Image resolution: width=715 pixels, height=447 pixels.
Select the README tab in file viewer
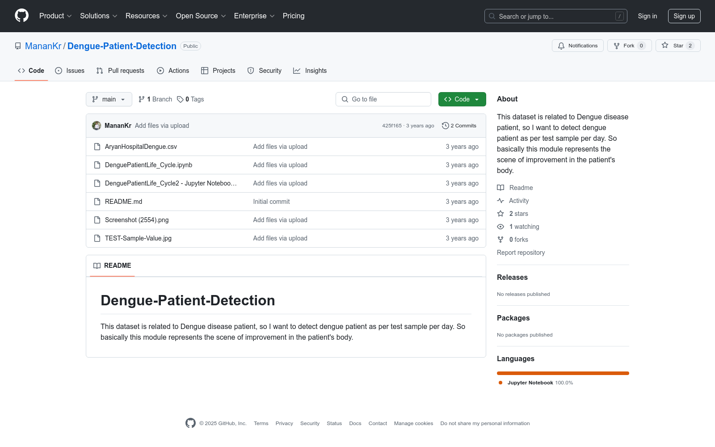112,266
